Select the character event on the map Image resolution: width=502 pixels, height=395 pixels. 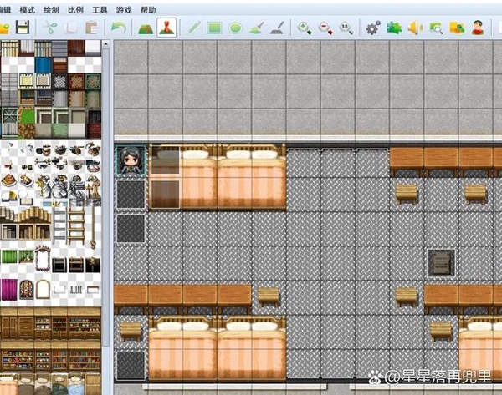(x=131, y=160)
